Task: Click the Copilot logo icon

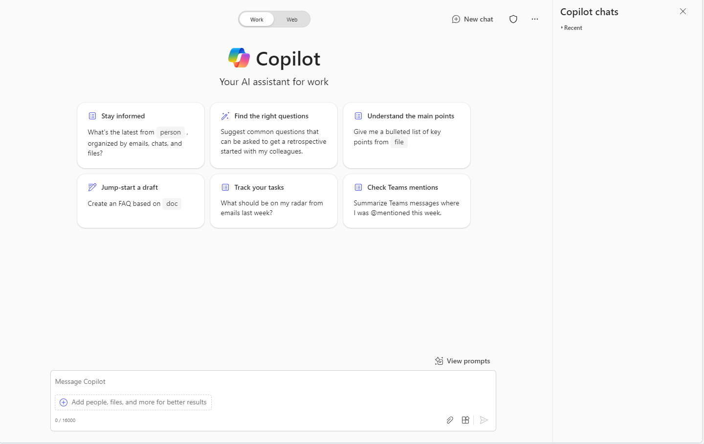Action: pos(239,58)
